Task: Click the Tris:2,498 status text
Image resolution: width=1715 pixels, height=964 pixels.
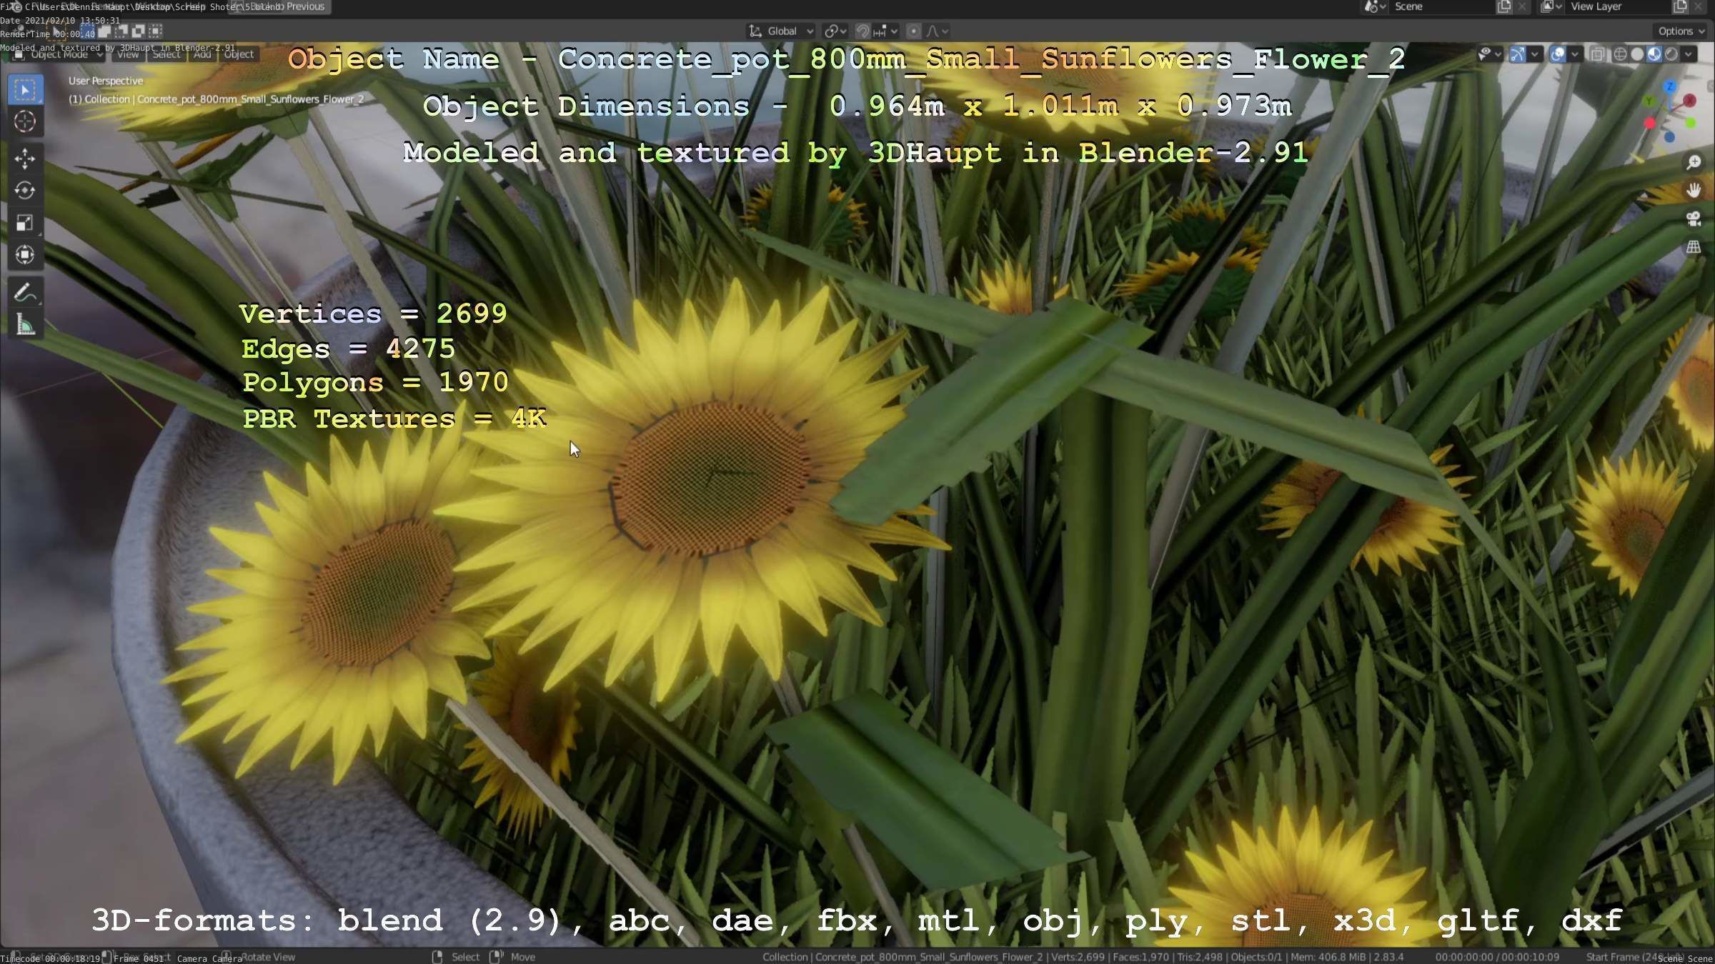Action: 1200,957
